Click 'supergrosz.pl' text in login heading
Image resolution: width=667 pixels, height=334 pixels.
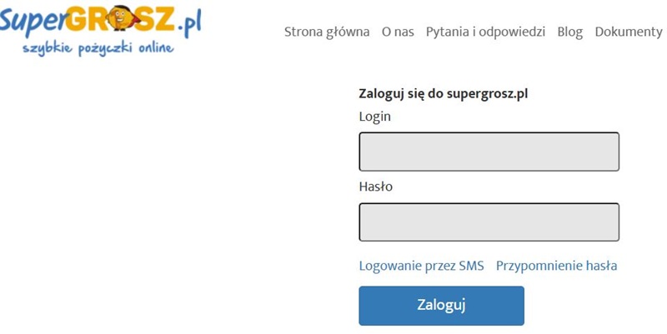488,93
